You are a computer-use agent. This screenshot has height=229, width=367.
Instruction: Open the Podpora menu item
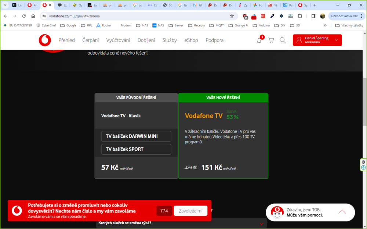tap(215, 40)
